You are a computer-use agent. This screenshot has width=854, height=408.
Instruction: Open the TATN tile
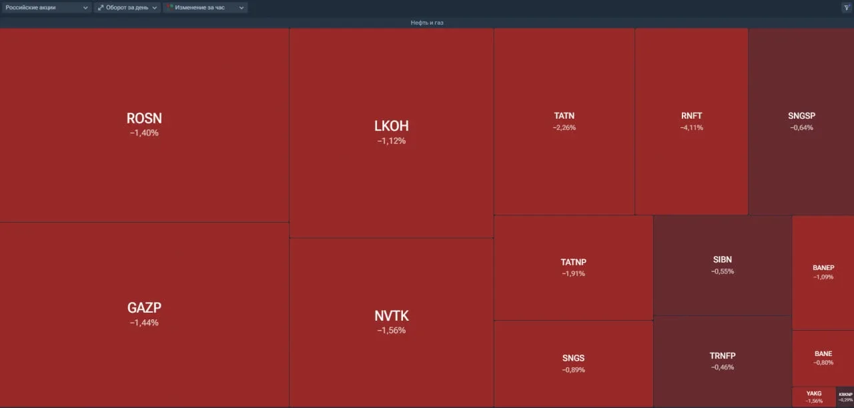pos(564,121)
